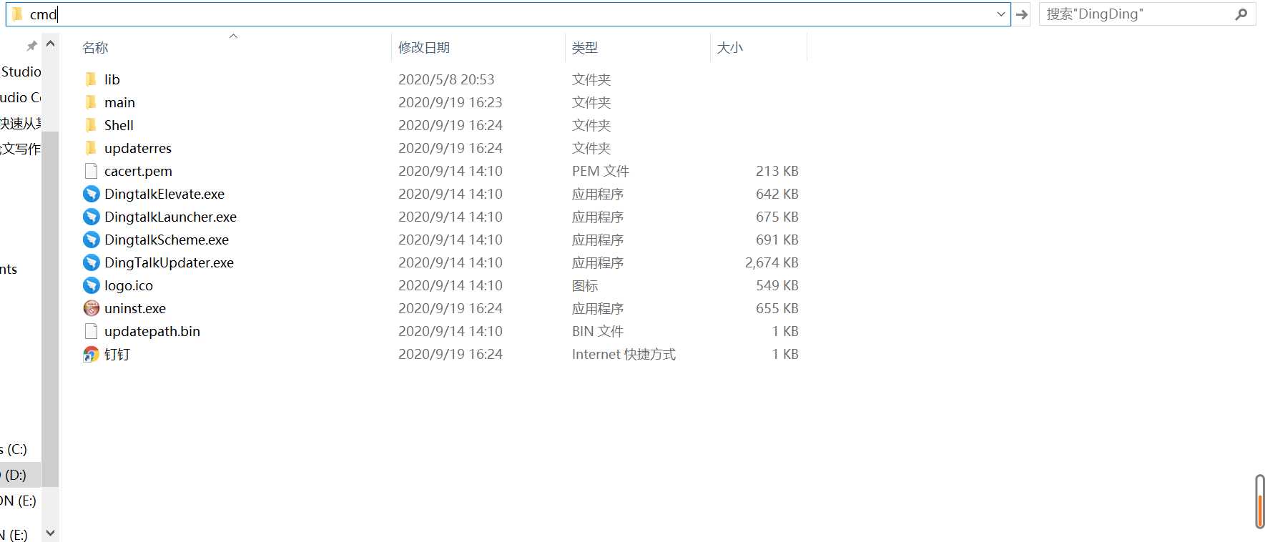Click the updatepath.bin file icon
Viewport: 1265px width, 542px height.
tap(91, 331)
